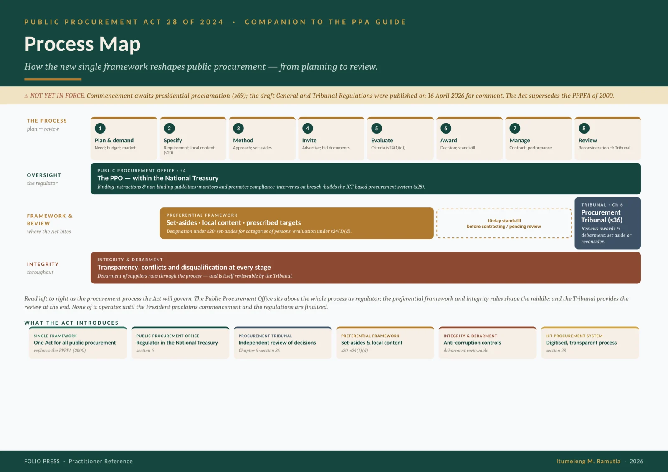The height and width of the screenshot is (472, 668).
Task: Click 'Chapter 6 · section 36' note
Action: point(259,351)
